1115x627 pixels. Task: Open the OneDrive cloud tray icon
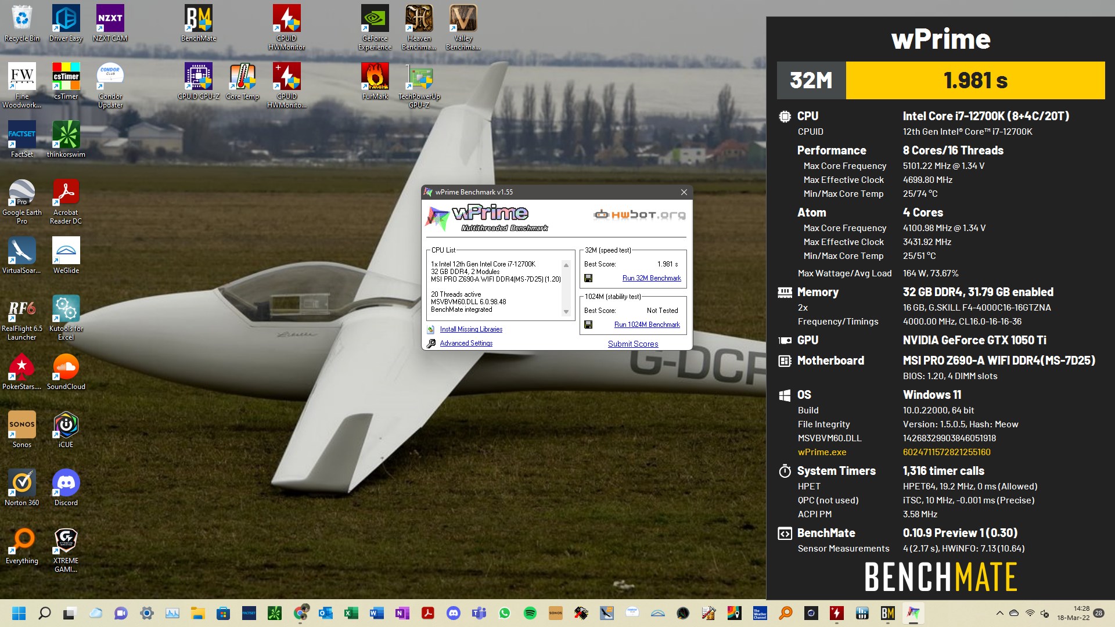[x=1014, y=613]
